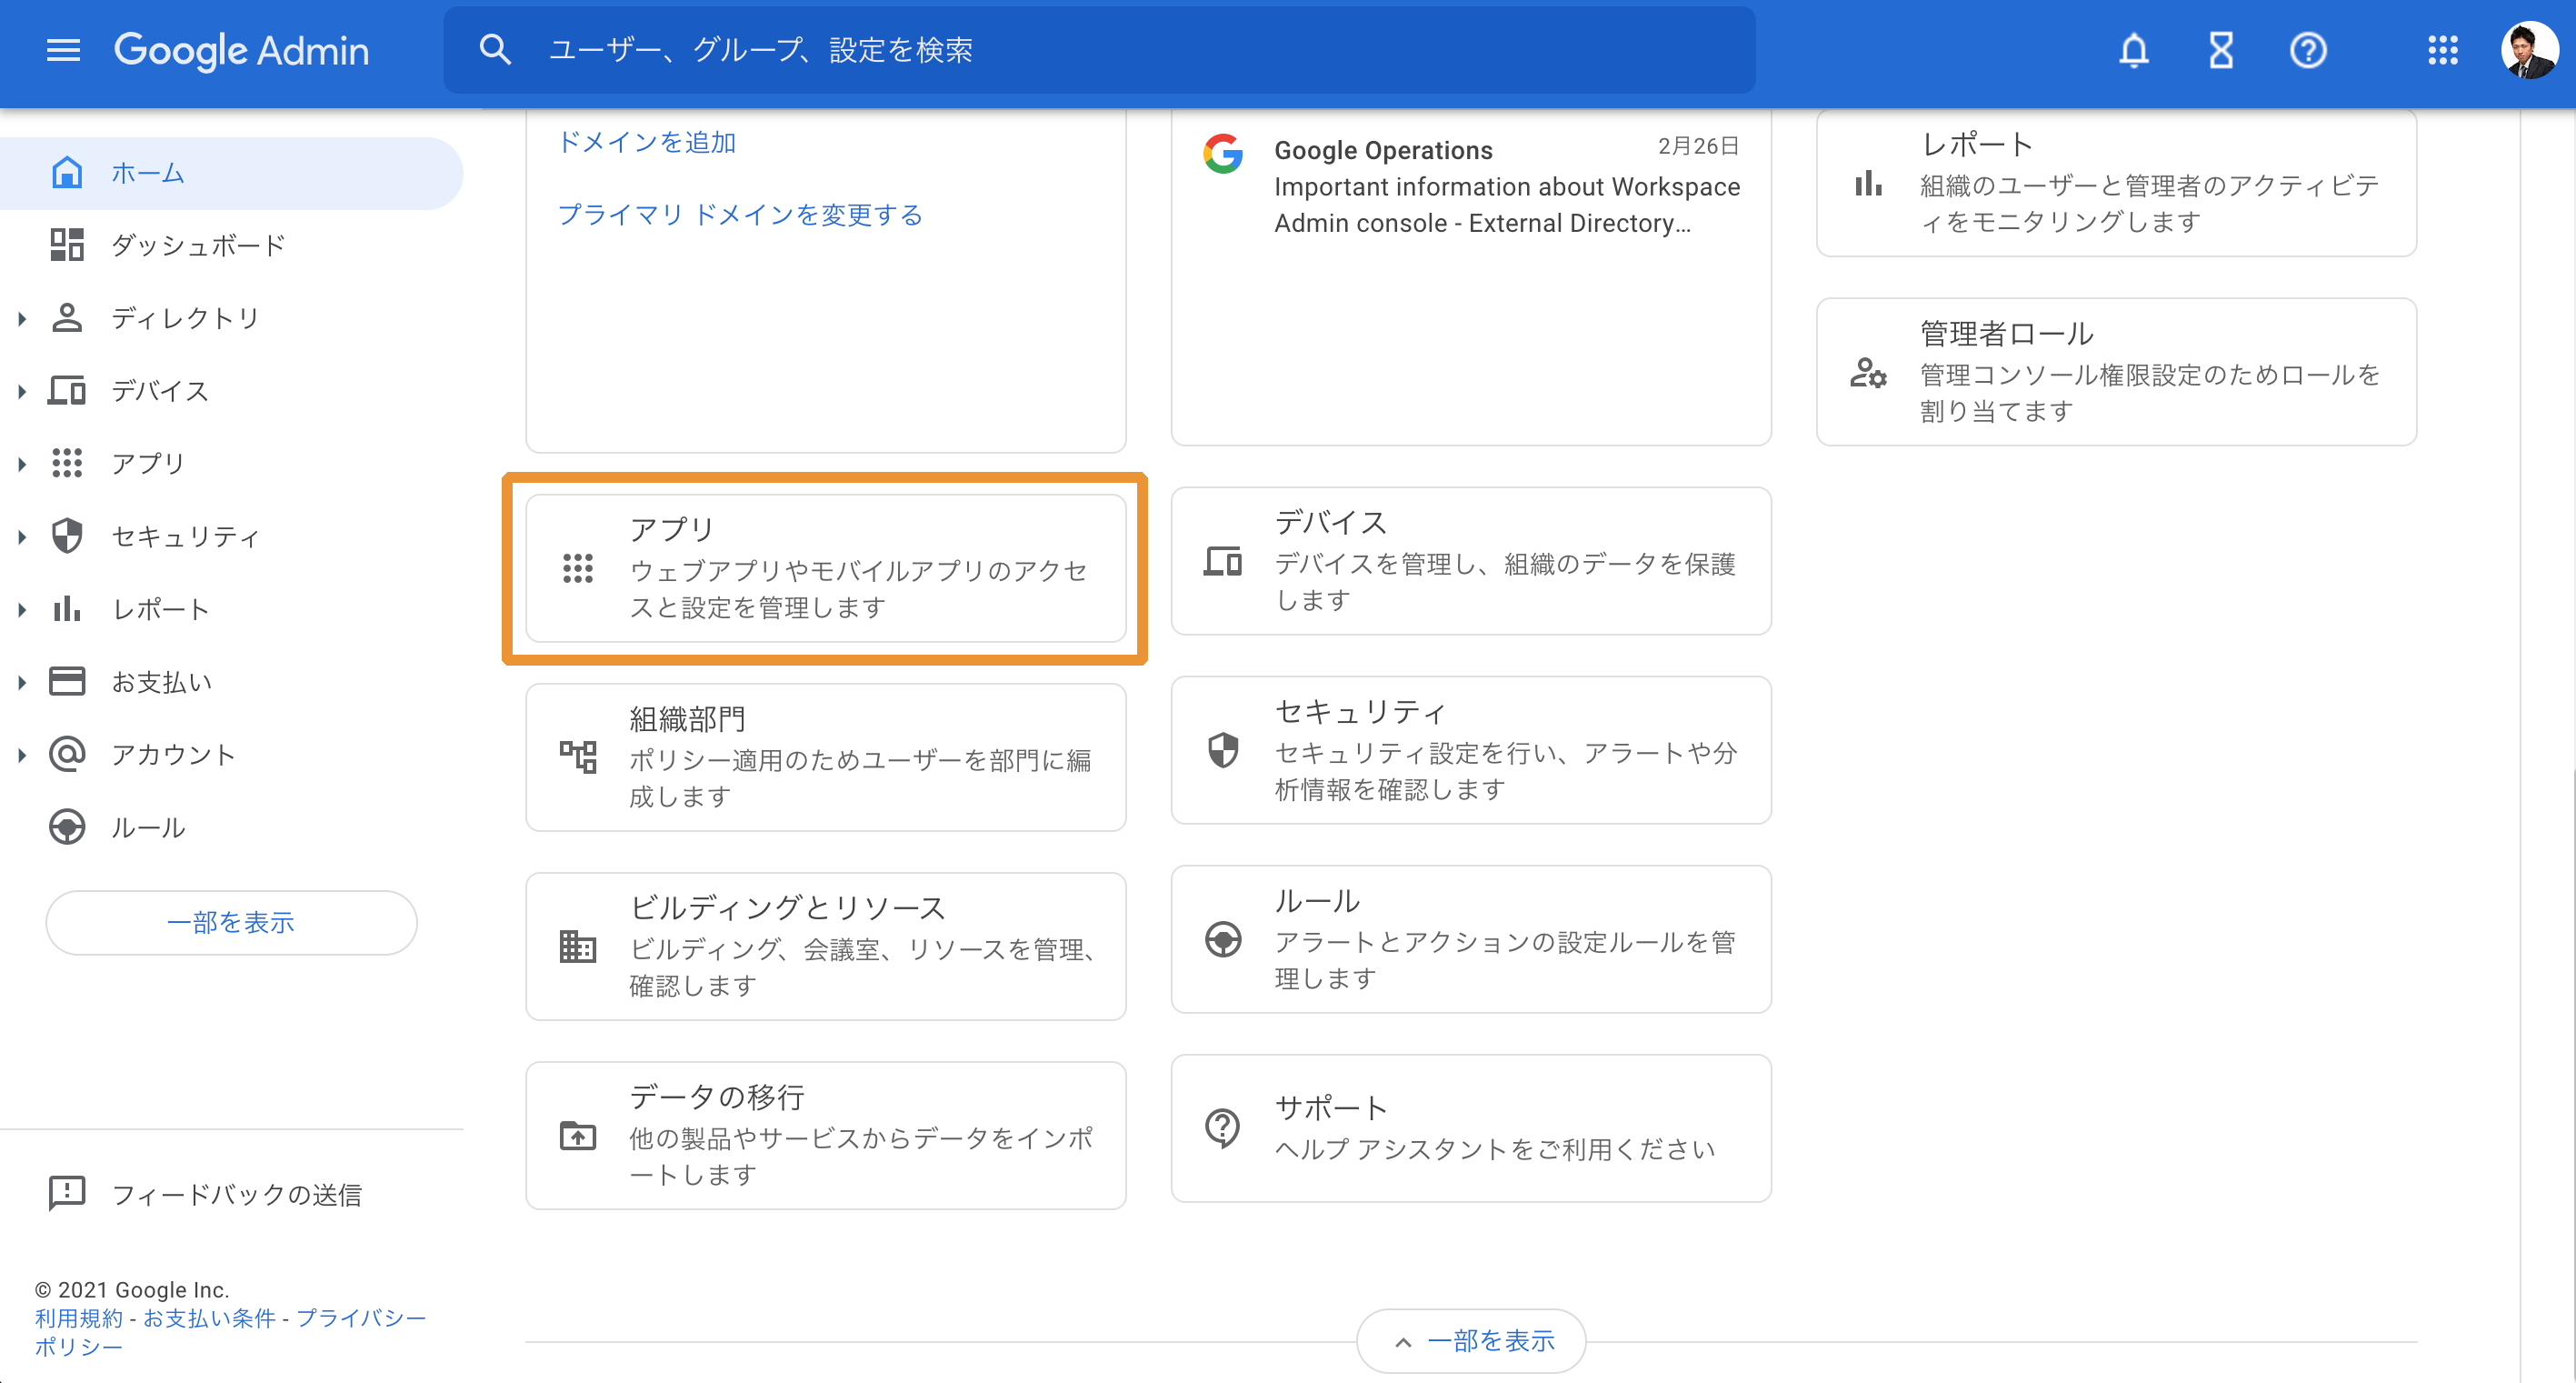Viewport: 2576px width, 1383px height.
Task: Open the 管理者ロール card
Action: pos(2116,372)
